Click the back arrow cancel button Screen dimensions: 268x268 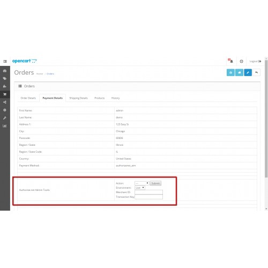click(x=257, y=72)
